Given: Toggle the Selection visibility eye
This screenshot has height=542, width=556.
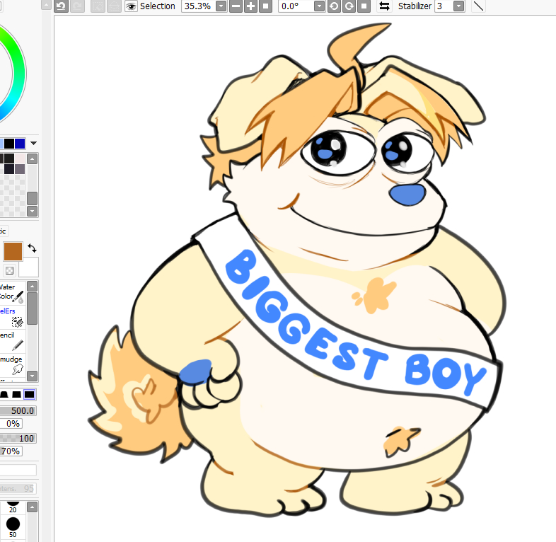Looking at the screenshot, I should (x=132, y=6).
